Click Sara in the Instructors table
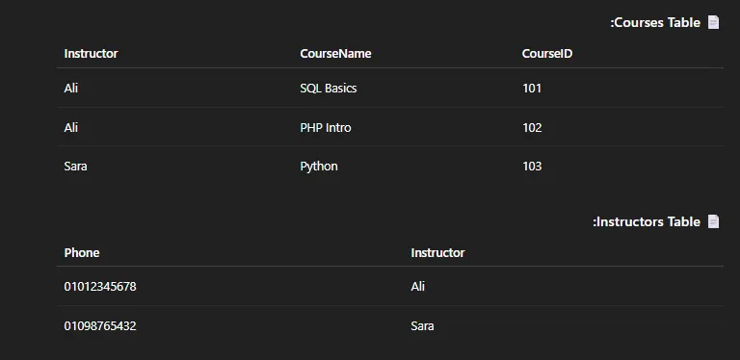Viewport: 740px width, 360px height. click(x=422, y=326)
